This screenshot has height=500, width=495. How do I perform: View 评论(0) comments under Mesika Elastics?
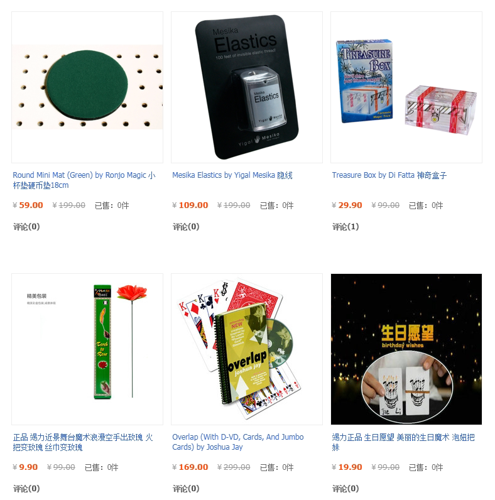pyautogui.click(x=186, y=227)
